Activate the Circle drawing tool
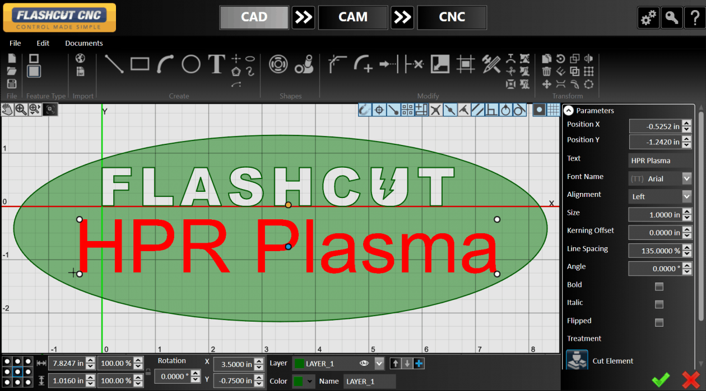This screenshot has width=706, height=391. (x=191, y=64)
